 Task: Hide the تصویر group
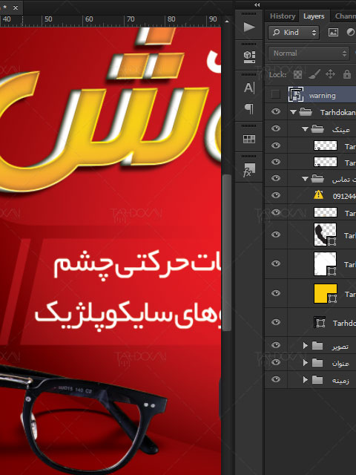(275, 345)
